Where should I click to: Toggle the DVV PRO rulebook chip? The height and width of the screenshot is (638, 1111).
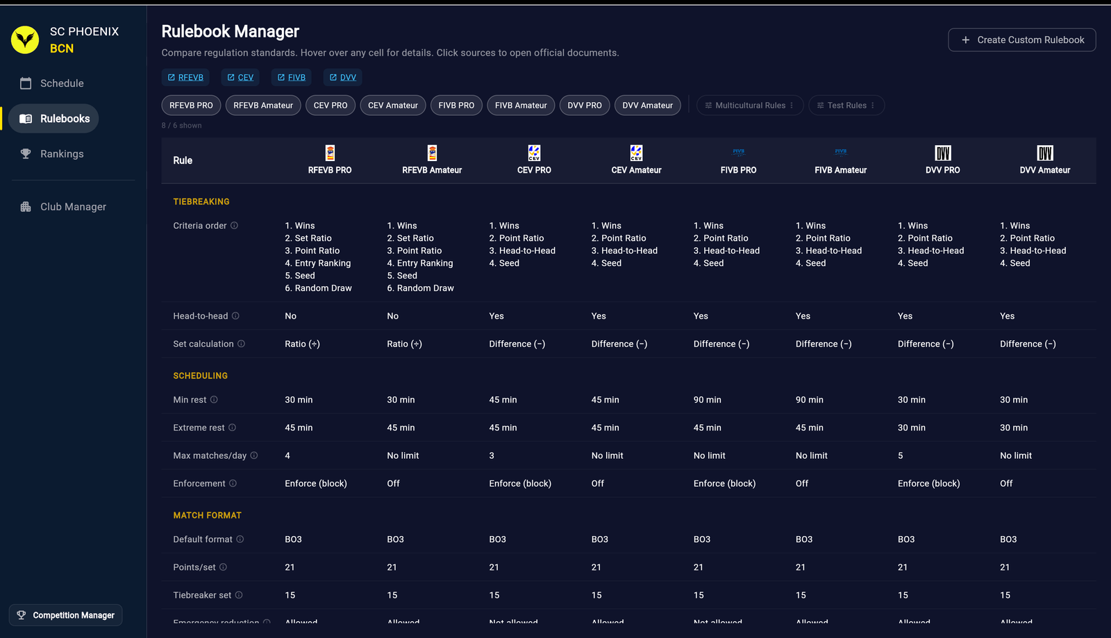[585, 106]
